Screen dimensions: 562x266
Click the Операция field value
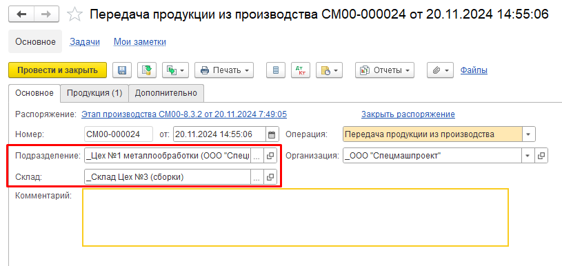[x=432, y=134]
